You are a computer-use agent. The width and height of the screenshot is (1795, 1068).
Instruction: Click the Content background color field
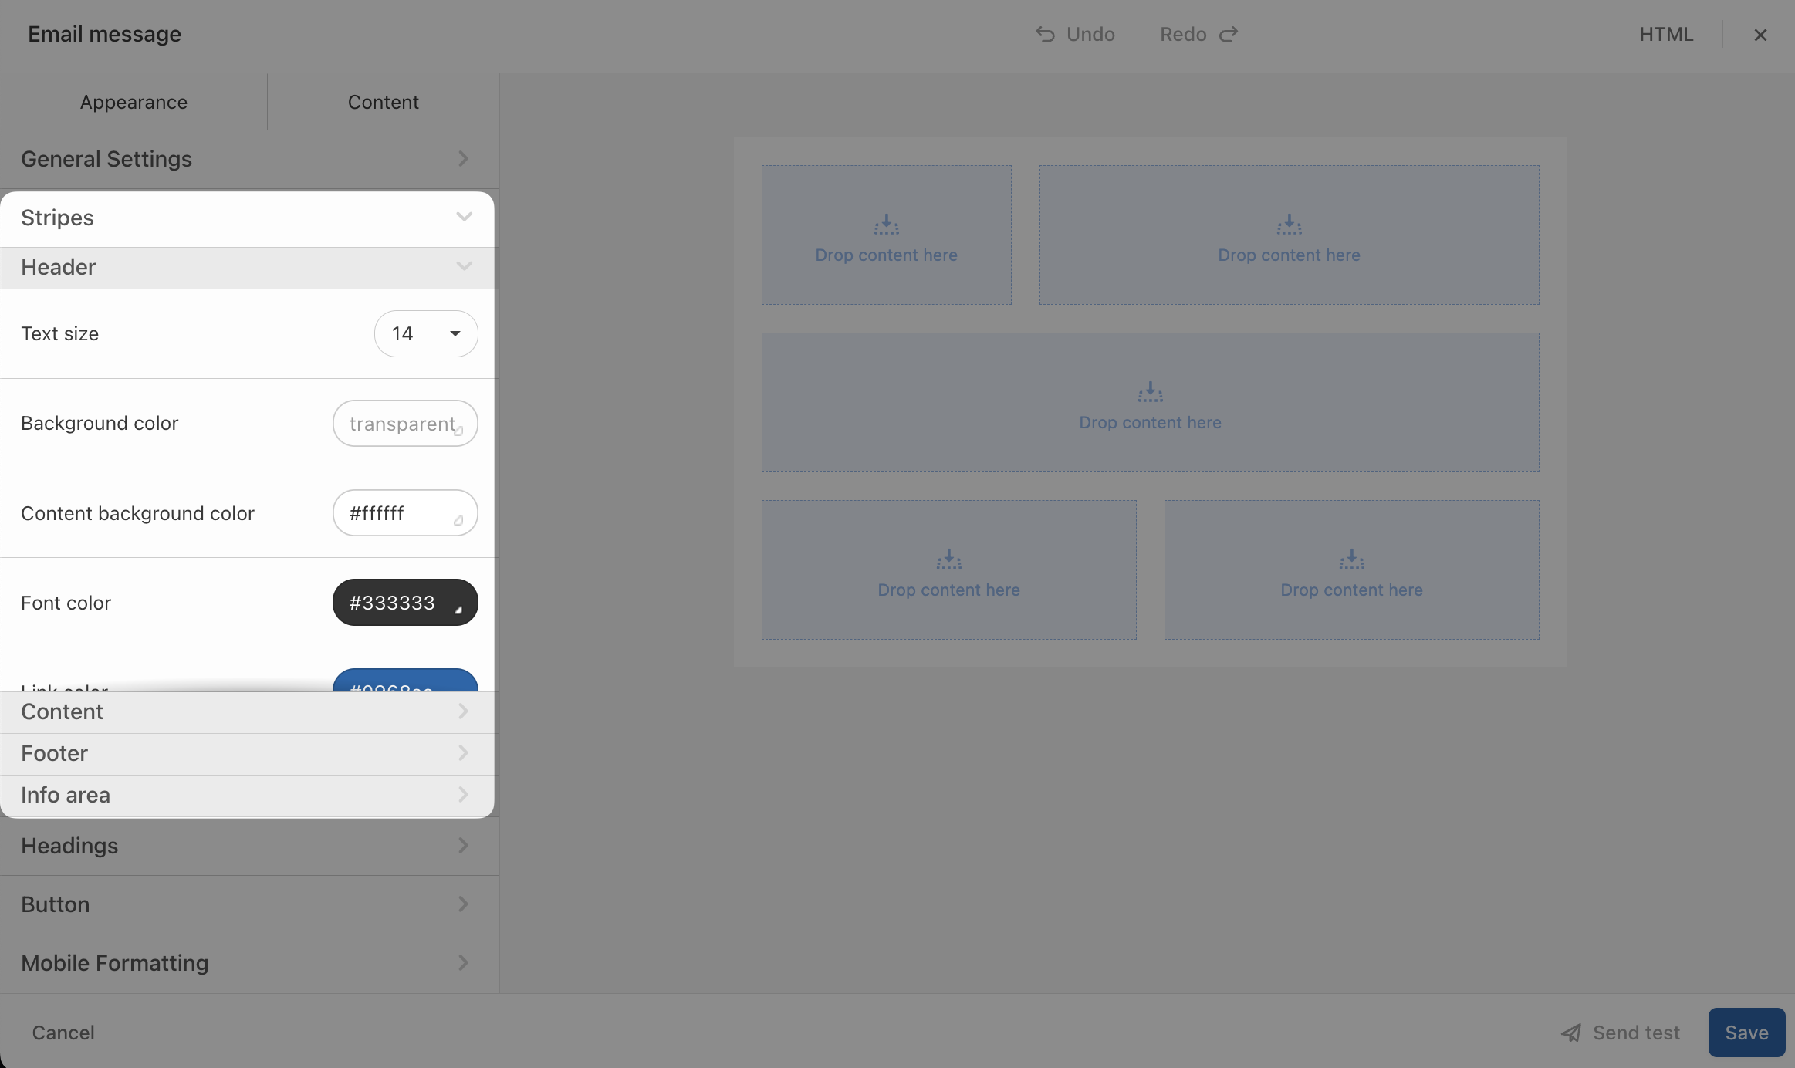[405, 513]
